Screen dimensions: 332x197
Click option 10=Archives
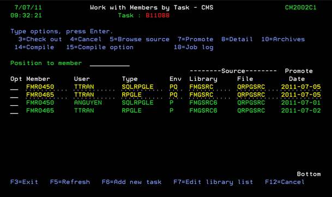click(x=283, y=39)
